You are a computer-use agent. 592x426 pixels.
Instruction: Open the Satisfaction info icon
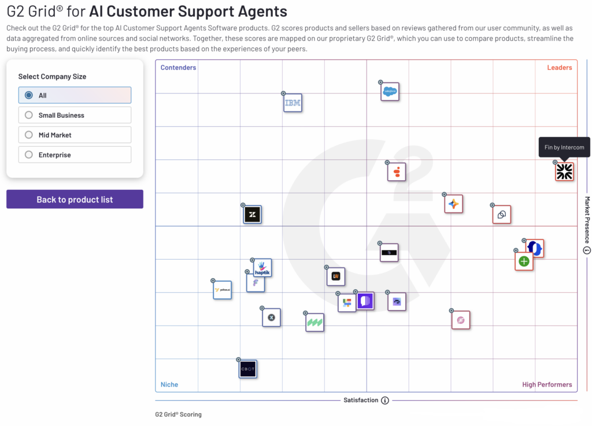(x=384, y=401)
